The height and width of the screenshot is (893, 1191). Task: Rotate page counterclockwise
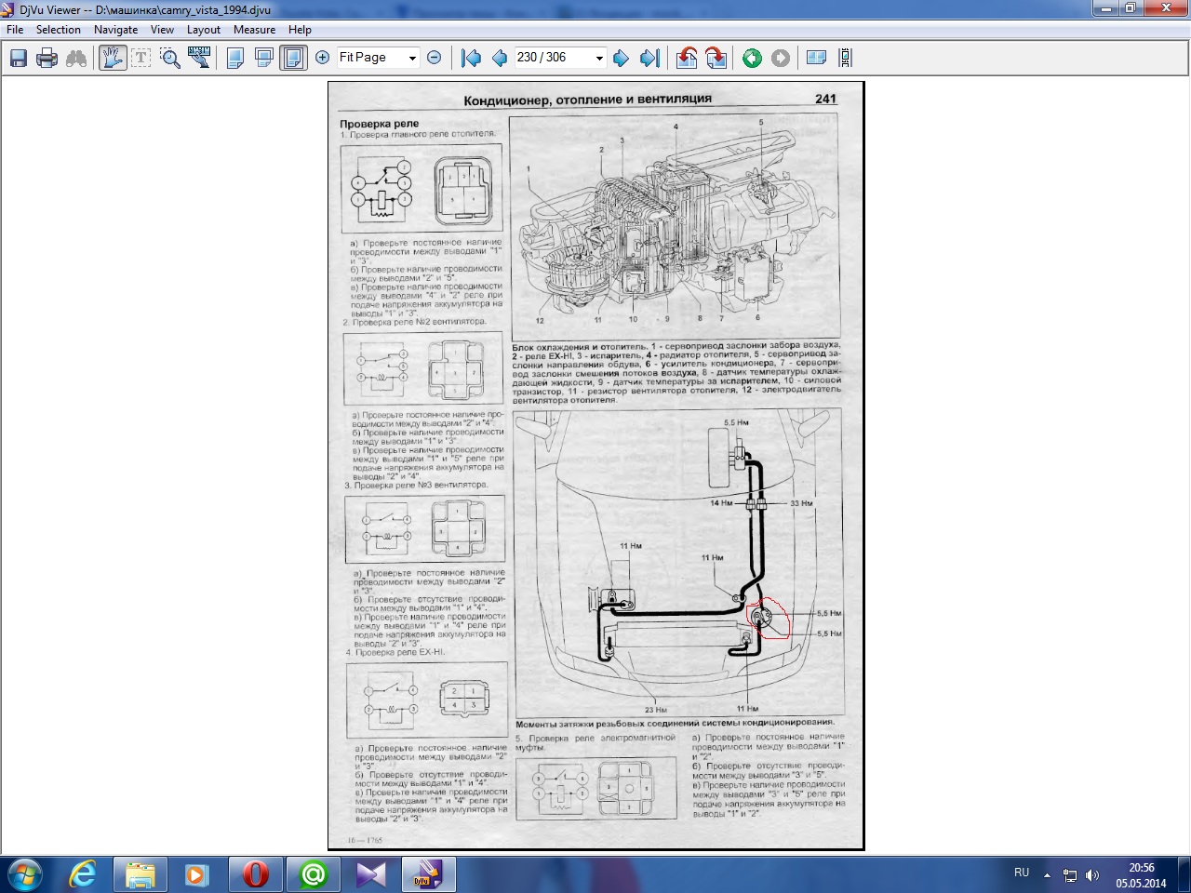click(687, 58)
